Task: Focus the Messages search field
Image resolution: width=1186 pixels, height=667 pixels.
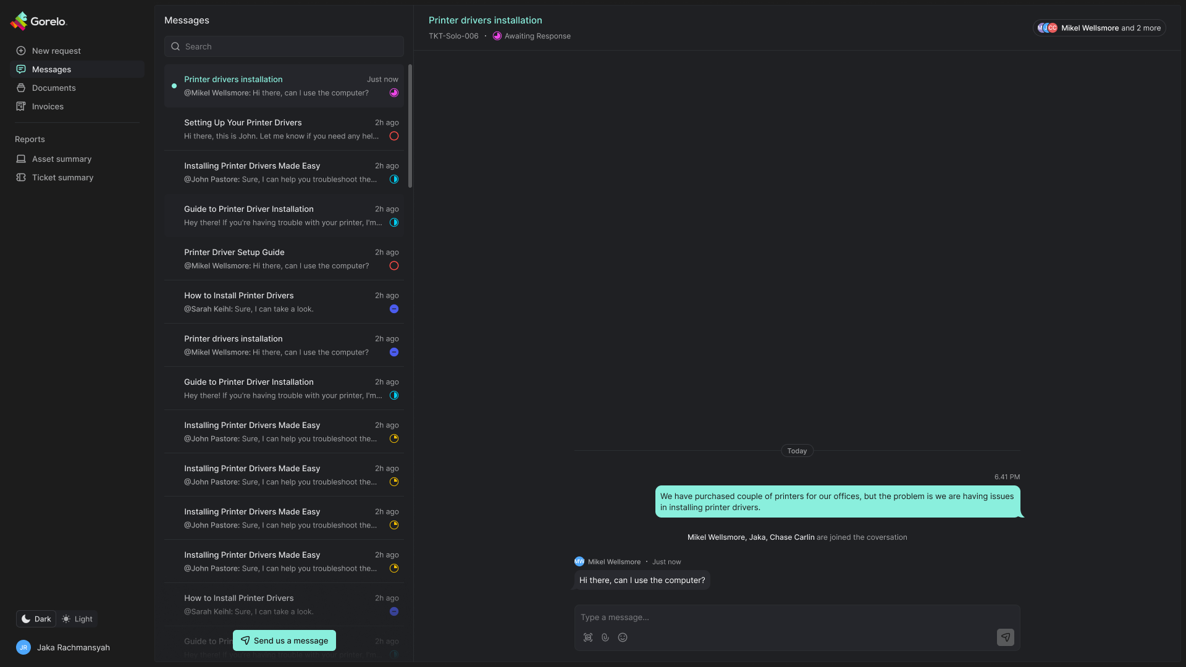Action: [284, 46]
